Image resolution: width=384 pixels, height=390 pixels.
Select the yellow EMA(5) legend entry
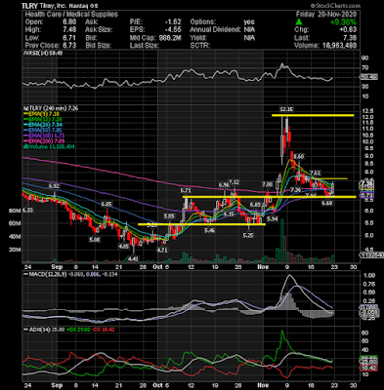[42, 114]
